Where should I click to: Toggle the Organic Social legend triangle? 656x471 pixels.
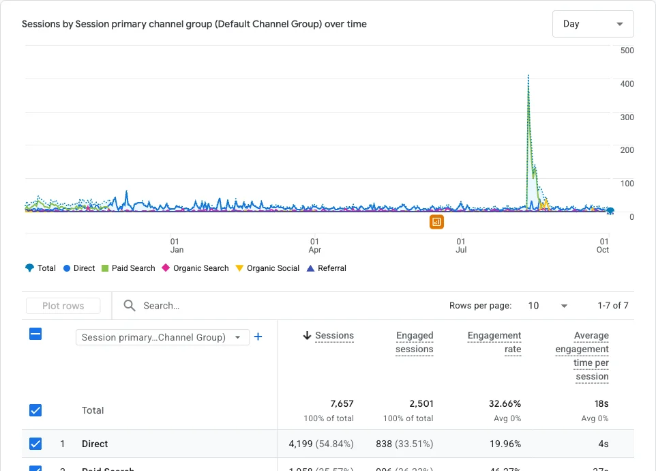click(239, 268)
